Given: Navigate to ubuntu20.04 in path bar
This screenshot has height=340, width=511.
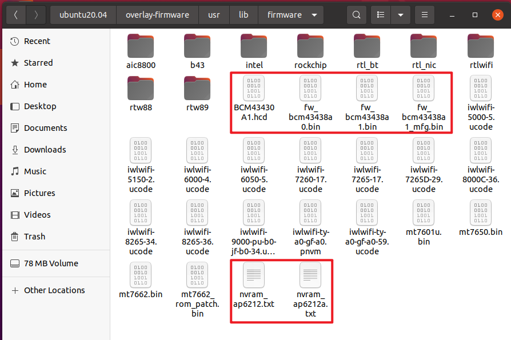Looking at the screenshot, I should tap(83, 15).
